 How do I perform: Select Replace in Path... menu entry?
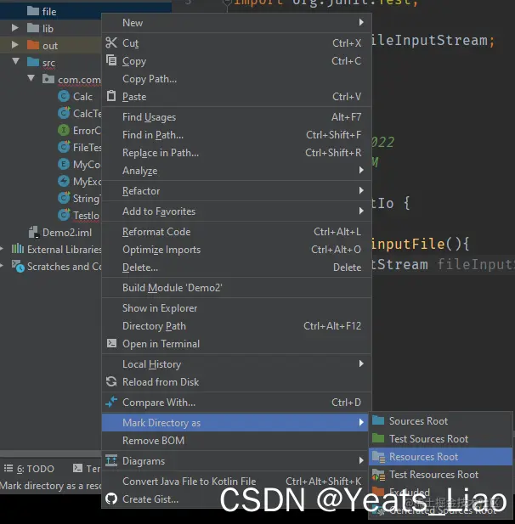pyautogui.click(x=236, y=153)
